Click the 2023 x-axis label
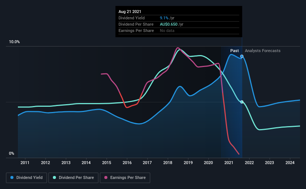 [269, 163]
